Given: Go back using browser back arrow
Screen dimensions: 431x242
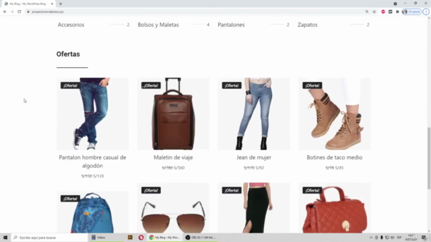Looking at the screenshot, I should [5, 12].
